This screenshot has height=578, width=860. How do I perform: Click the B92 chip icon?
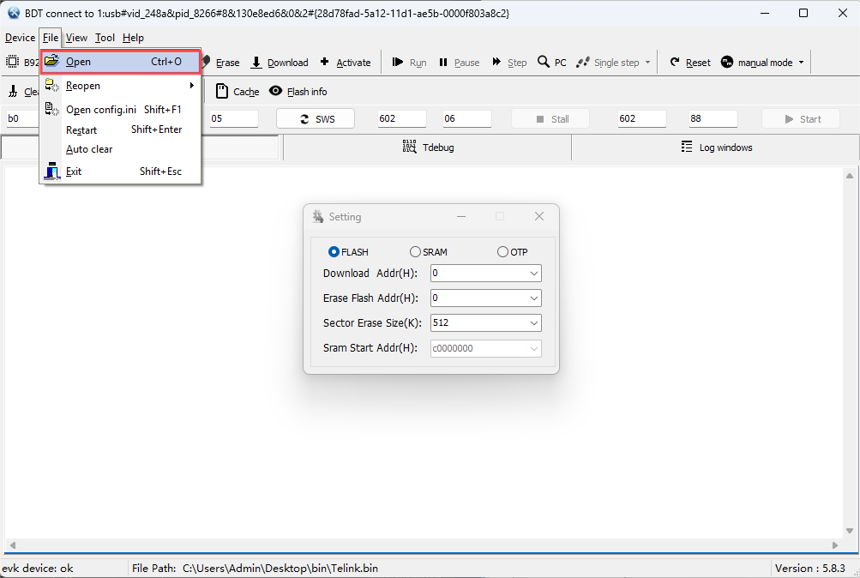click(x=12, y=62)
